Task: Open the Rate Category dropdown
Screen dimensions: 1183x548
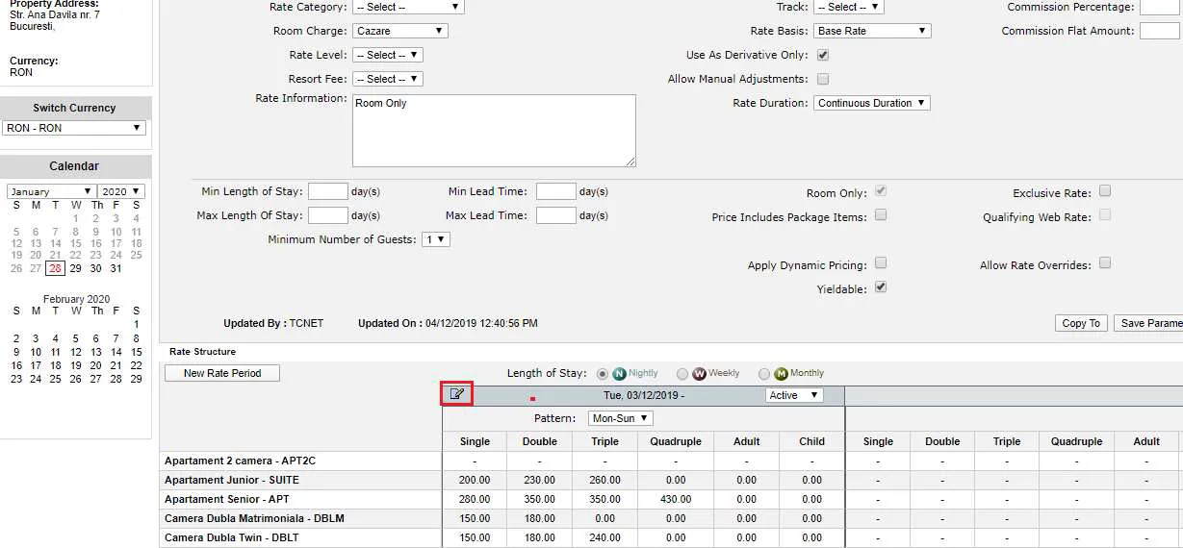Action: pos(408,7)
